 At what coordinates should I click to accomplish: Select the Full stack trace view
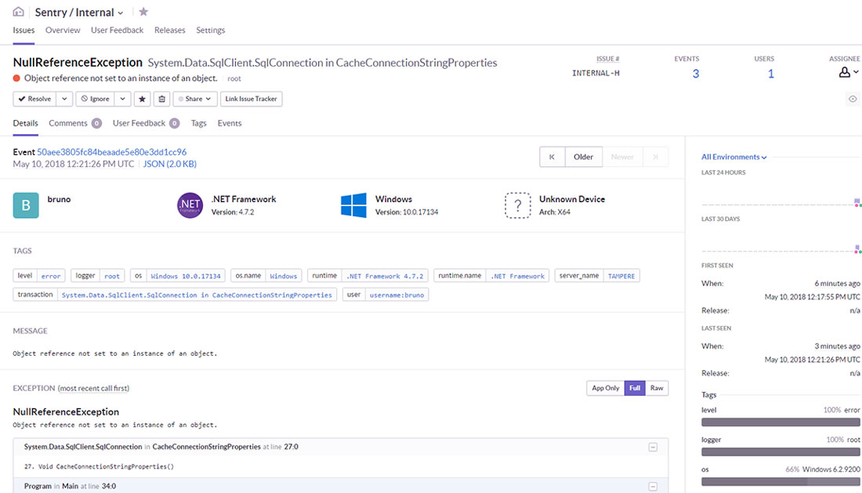pos(635,388)
